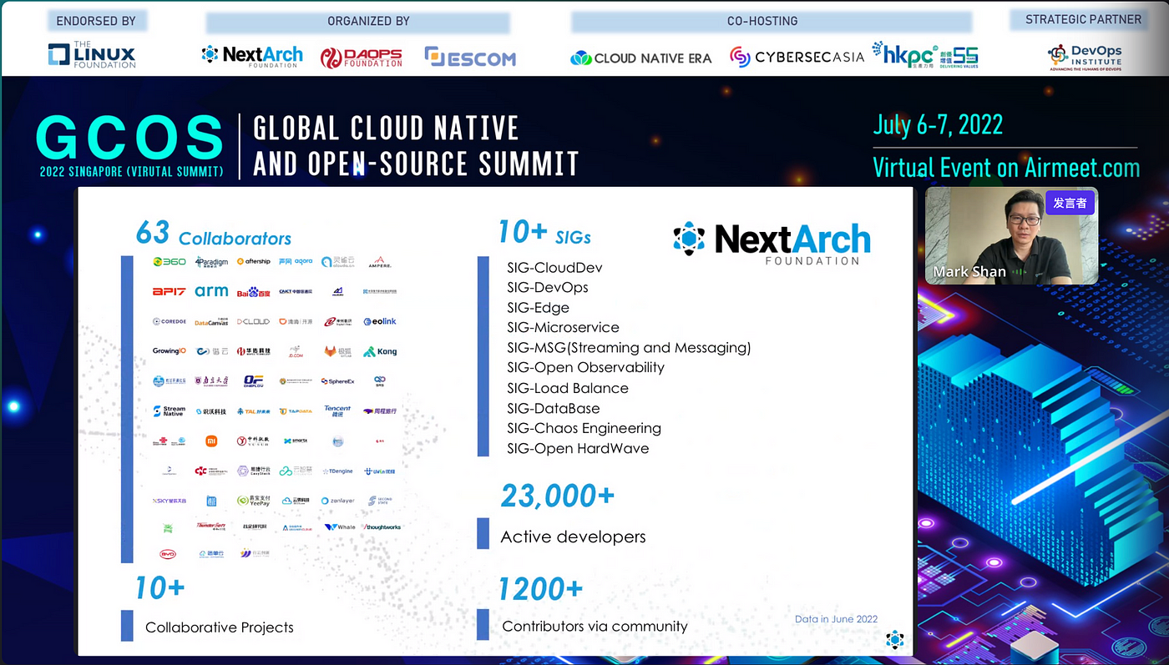This screenshot has width=1169, height=665.
Task: Click the July 6-7, 2022 date text
Action: (938, 125)
